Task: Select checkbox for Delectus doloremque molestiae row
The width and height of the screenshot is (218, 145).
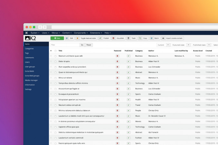Action: click(55, 132)
